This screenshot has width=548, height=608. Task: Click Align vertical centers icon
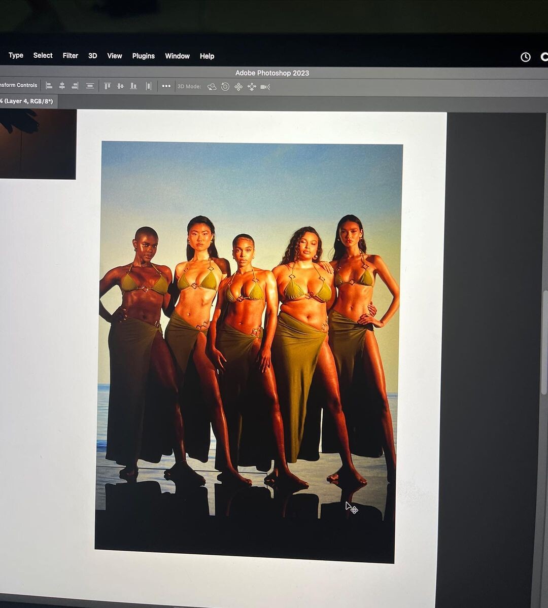point(120,86)
